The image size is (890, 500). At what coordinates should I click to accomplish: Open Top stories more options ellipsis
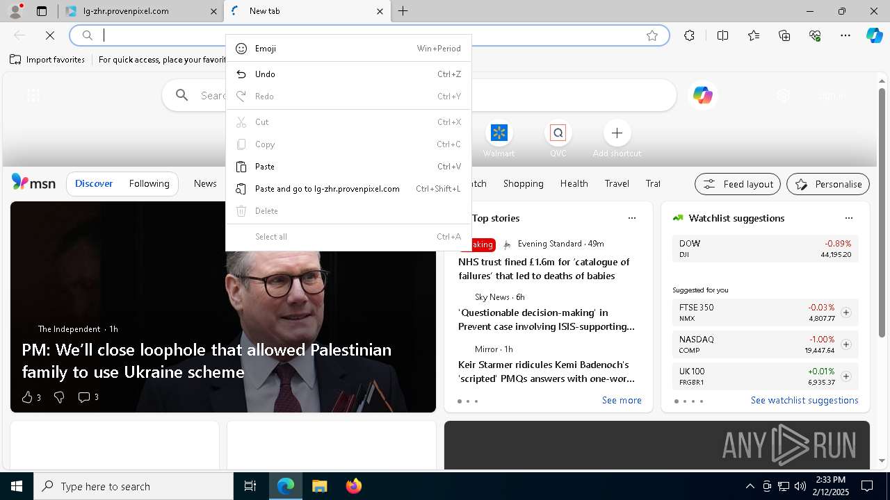(632, 218)
